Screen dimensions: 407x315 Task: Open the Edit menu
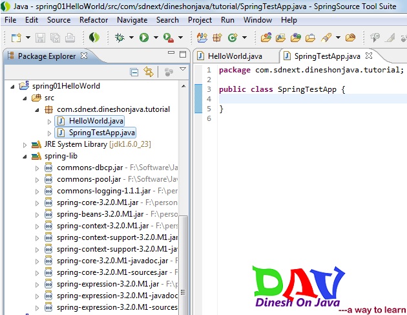click(32, 20)
